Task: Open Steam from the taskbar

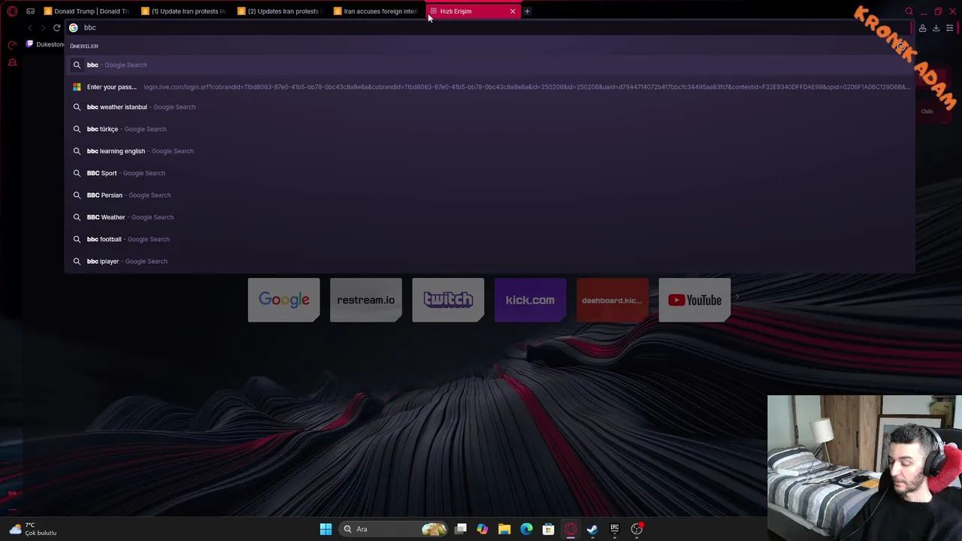Action: click(592, 529)
